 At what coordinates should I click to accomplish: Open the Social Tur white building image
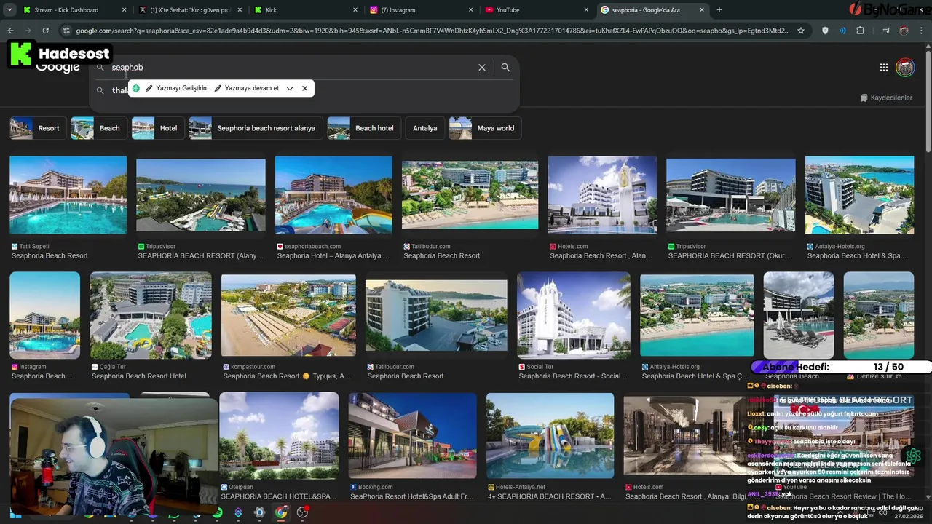coord(574,315)
